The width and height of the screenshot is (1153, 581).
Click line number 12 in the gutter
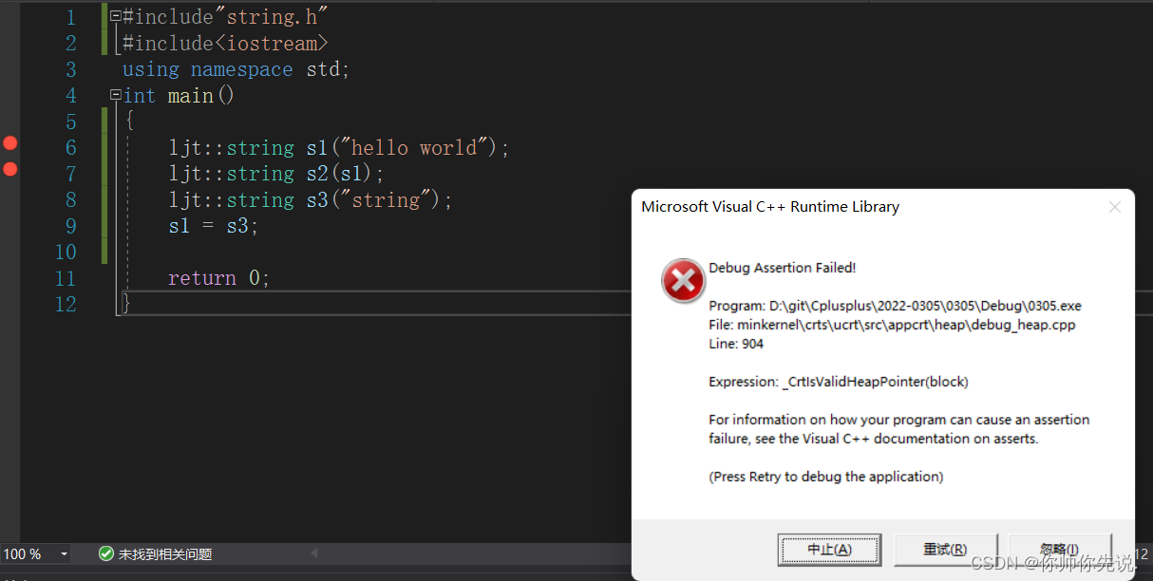pyautogui.click(x=66, y=304)
